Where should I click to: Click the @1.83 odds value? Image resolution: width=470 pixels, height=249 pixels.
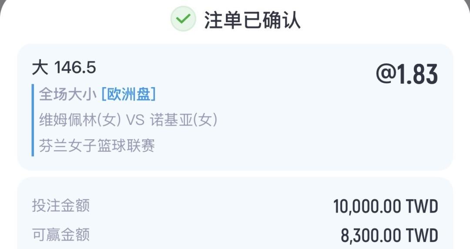click(406, 75)
